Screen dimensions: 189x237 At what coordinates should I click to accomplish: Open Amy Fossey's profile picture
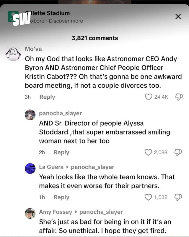(x=30, y=213)
